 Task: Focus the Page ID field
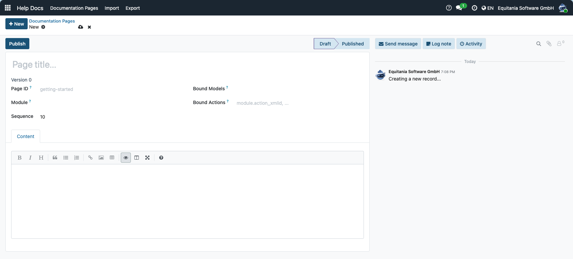[111, 89]
